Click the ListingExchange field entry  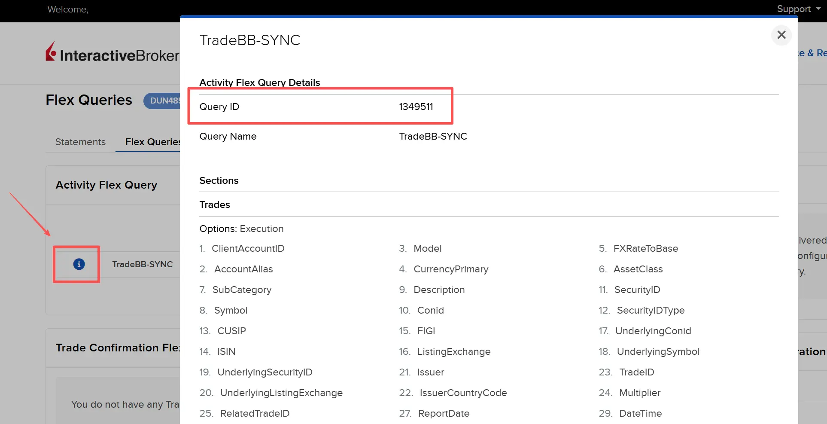click(x=453, y=351)
